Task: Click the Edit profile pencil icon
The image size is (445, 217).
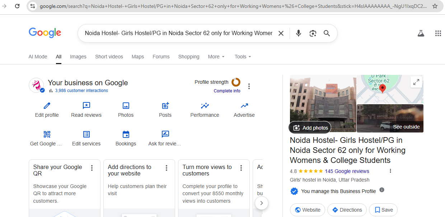Action: pos(47,106)
